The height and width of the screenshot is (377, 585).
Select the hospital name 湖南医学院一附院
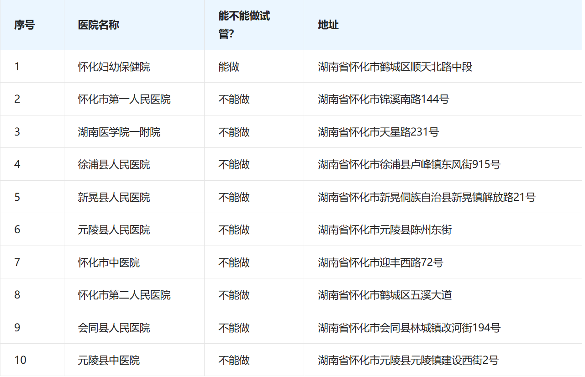coord(119,132)
